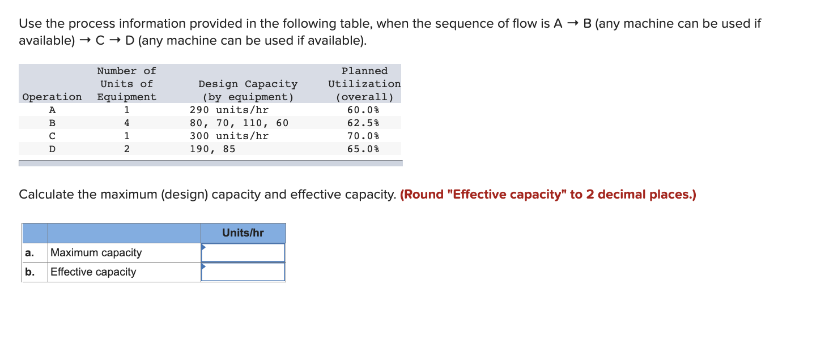
Task: Click inside the Maximum capacity input box
Action: coord(244,252)
